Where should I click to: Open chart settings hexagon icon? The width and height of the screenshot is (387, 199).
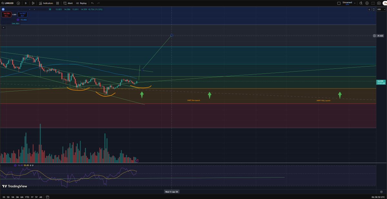click(x=367, y=3)
